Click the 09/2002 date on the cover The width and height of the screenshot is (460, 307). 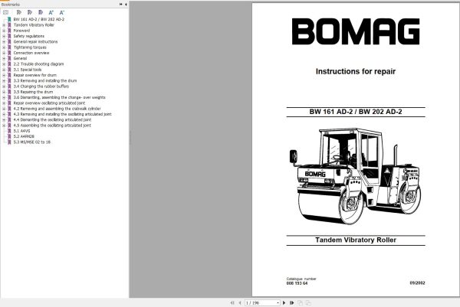click(x=417, y=283)
